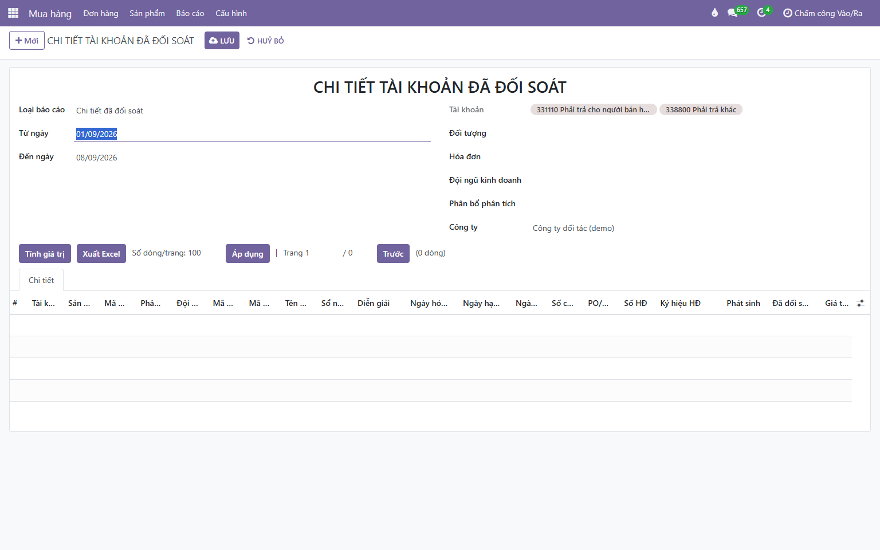Open the Sản phẩm menu
Image resolution: width=880 pixels, height=550 pixels.
pyautogui.click(x=147, y=13)
